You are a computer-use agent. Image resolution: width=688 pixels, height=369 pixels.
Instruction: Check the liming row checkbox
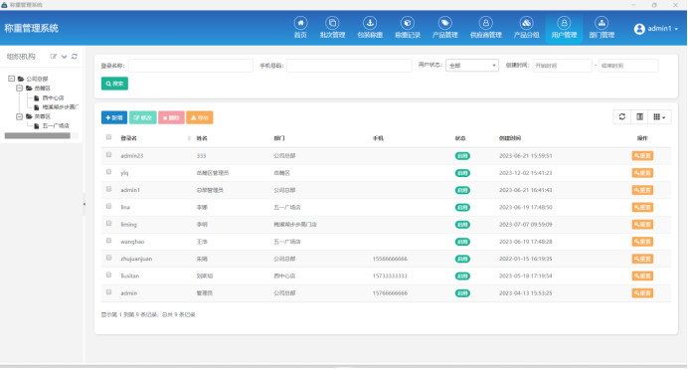(108, 224)
